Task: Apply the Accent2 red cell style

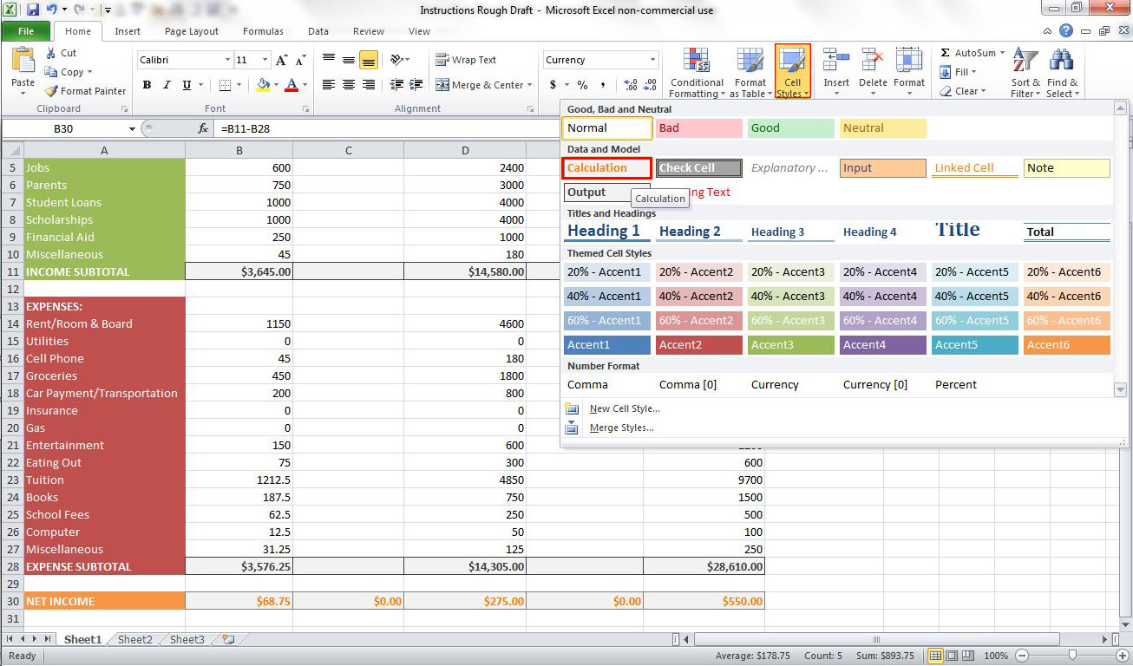Action: pyautogui.click(x=699, y=345)
